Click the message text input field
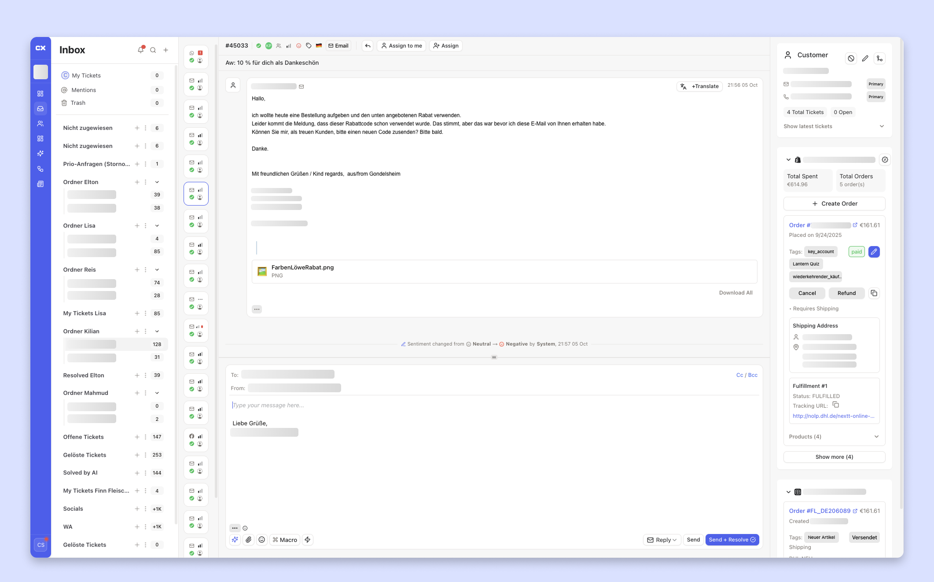 pyautogui.click(x=493, y=405)
